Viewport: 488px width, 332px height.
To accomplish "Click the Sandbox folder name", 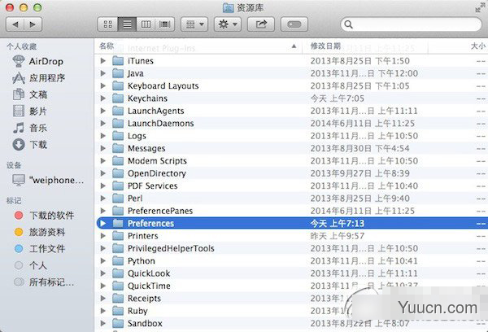I will tap(145, 323).
